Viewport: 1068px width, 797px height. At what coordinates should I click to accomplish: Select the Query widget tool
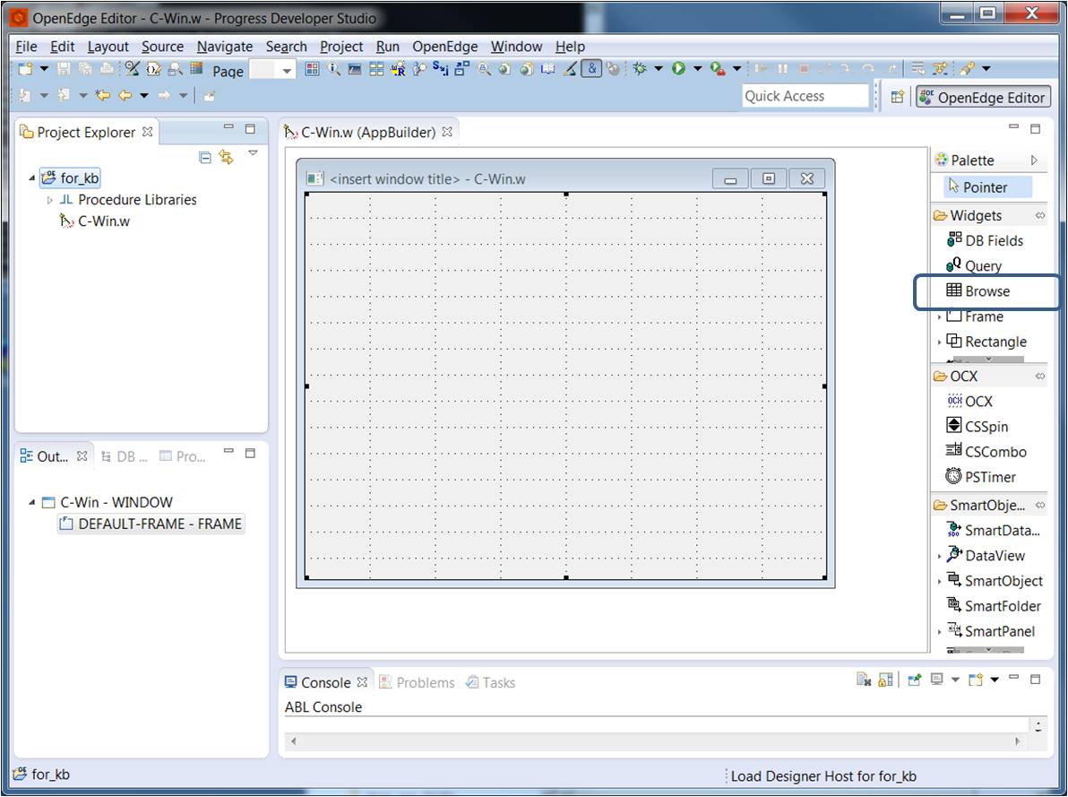986,265
